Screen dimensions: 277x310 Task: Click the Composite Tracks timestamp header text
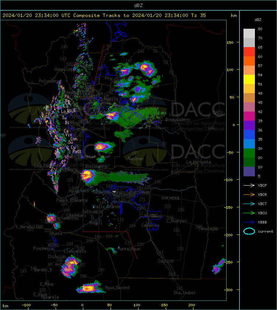(x=104, y=15)
